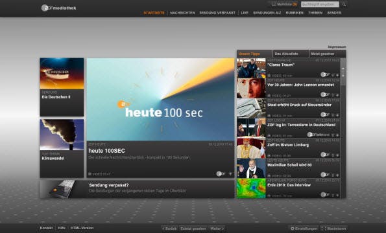Click ZDF logo in Erde 2010 row
This screenshot has height=233, width=386.
325,195
